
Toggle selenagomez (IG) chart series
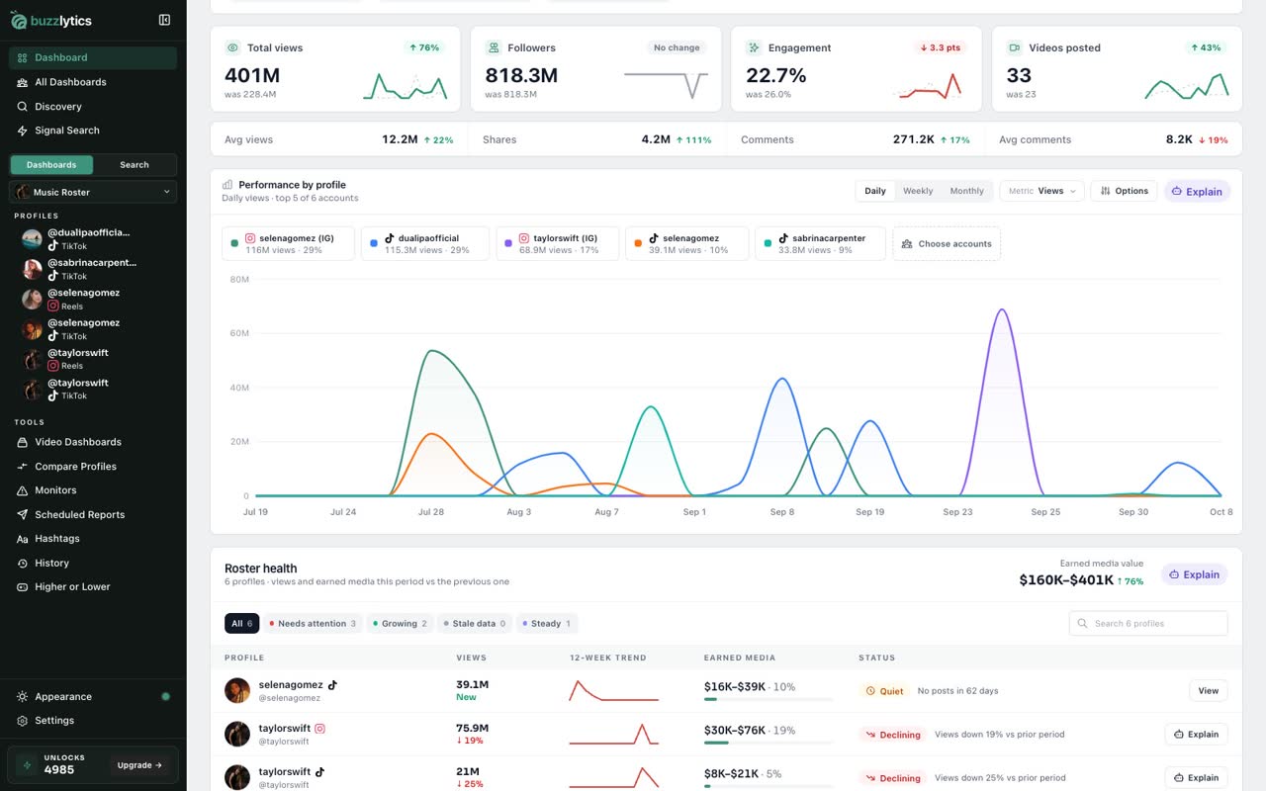(x=288, y=244)
